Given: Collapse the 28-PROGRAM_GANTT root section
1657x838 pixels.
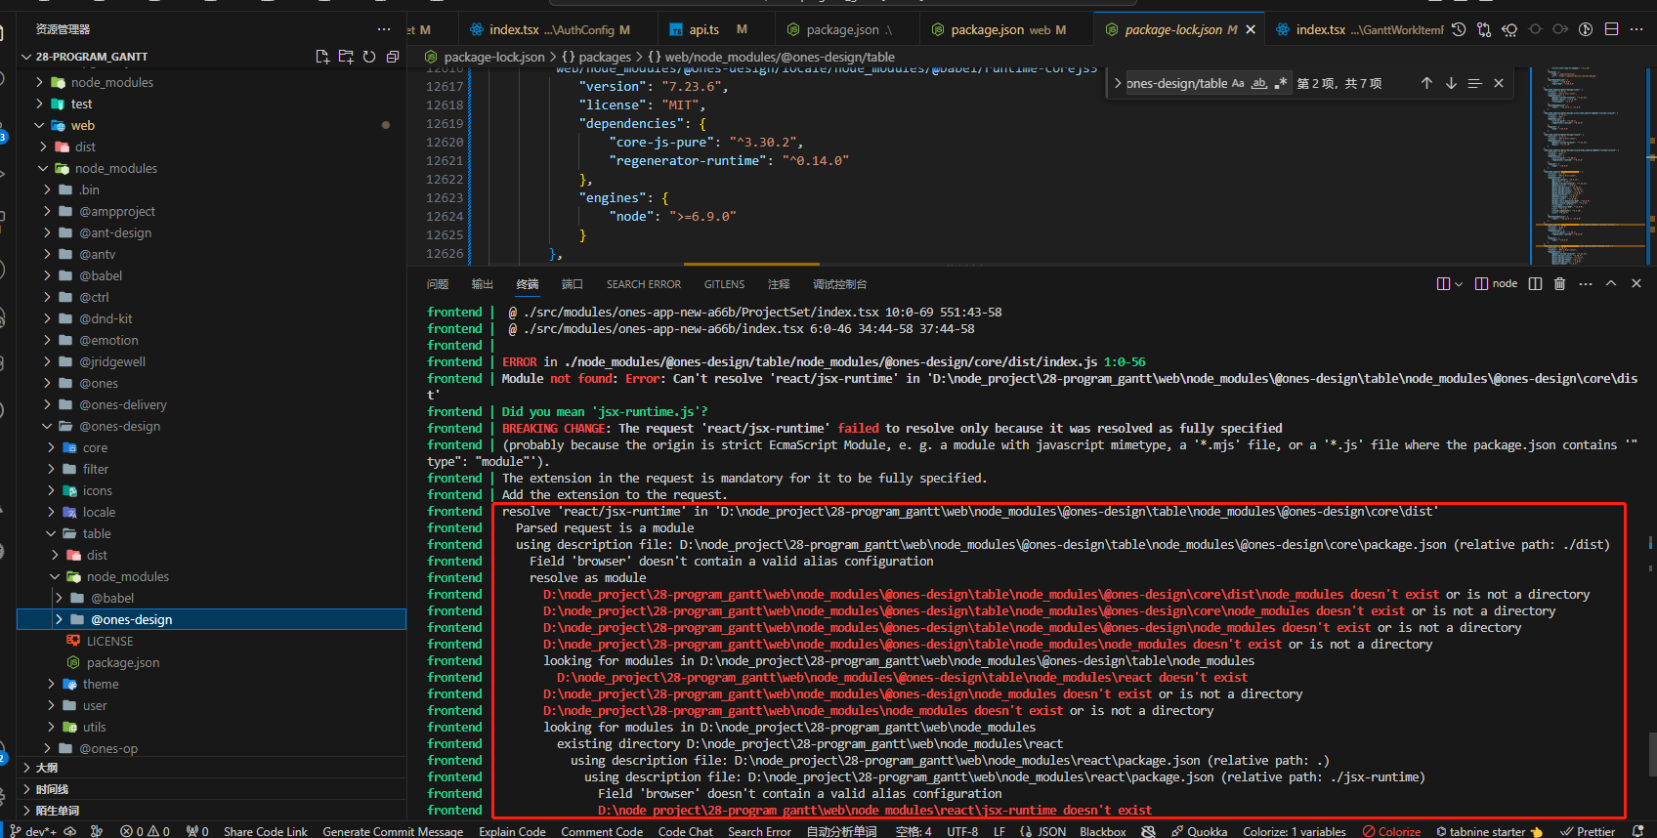Looking at the screenshot, I should [212, 57].
